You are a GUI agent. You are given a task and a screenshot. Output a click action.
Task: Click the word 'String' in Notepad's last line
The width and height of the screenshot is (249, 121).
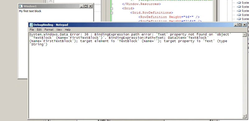[x=37, y=44]
